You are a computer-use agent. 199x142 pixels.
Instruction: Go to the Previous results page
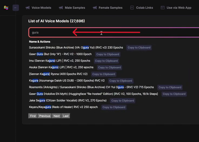[45, 116]
